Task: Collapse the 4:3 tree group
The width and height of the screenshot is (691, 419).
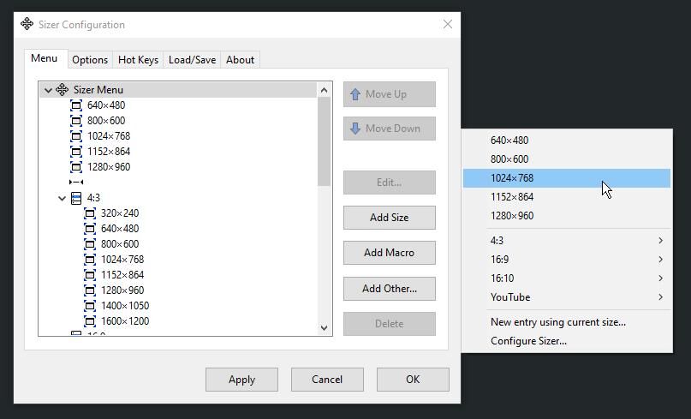Action: [62, 198]
